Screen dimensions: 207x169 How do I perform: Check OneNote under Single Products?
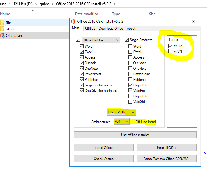[130, 68]
